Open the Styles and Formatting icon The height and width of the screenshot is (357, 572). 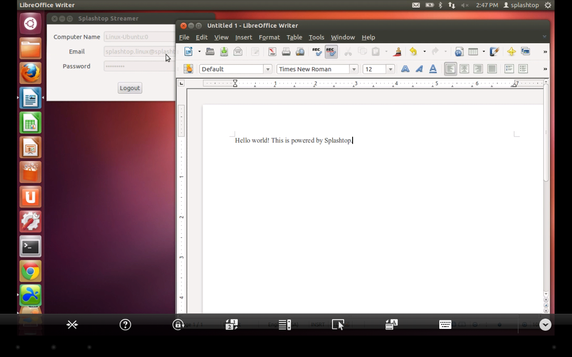188,69
